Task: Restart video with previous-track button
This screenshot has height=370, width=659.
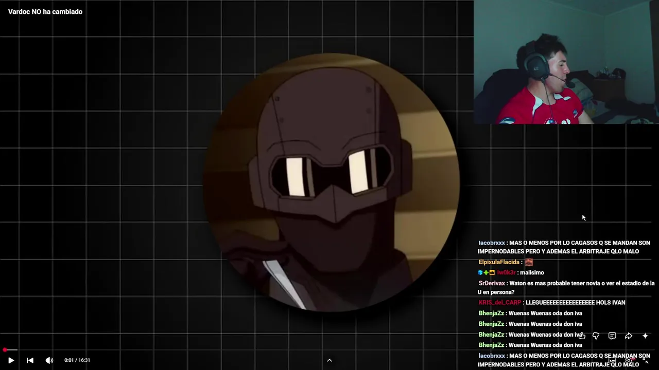Action: [30, 360]
